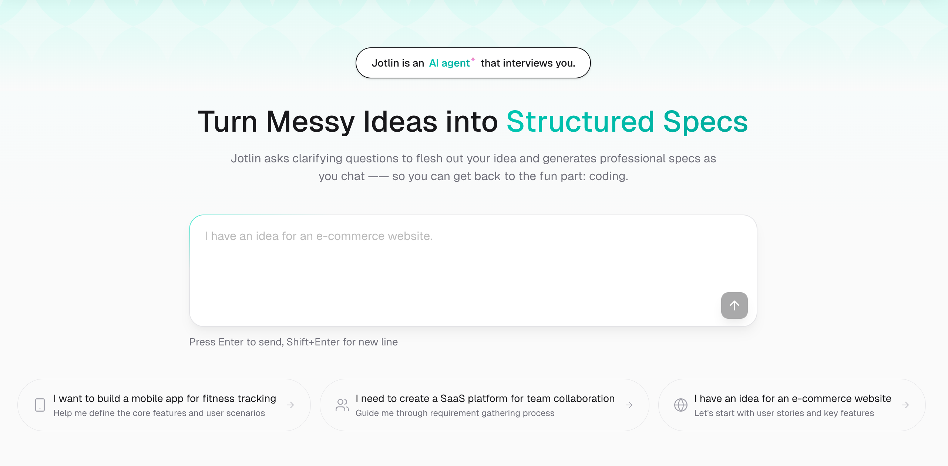Click 'Let's start with user stories' subtitle
Viewport: 948px width, 466px height.
(784, 413)
